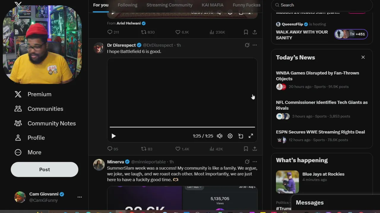Click the Grok icon on Minerva's post
The height and width of the screenshot is (213, 380).
click(247, 162)
